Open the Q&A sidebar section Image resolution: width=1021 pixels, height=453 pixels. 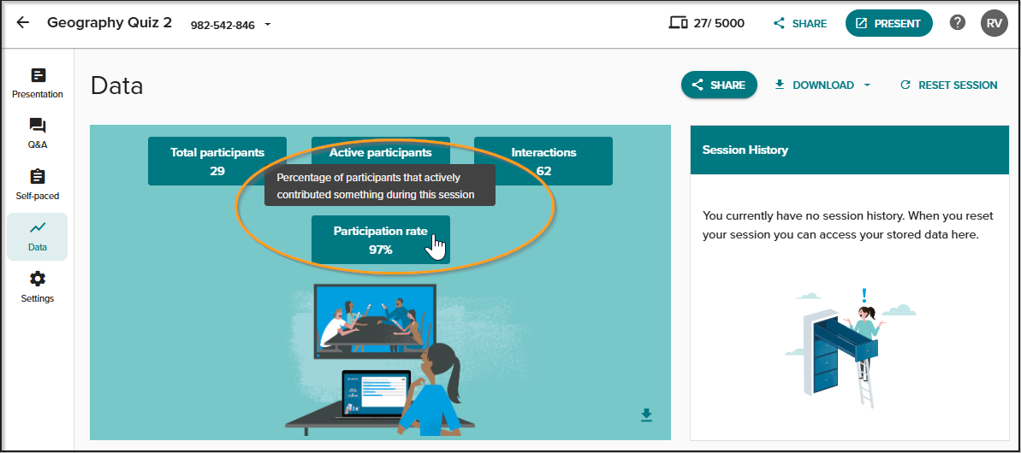(37, 134)
